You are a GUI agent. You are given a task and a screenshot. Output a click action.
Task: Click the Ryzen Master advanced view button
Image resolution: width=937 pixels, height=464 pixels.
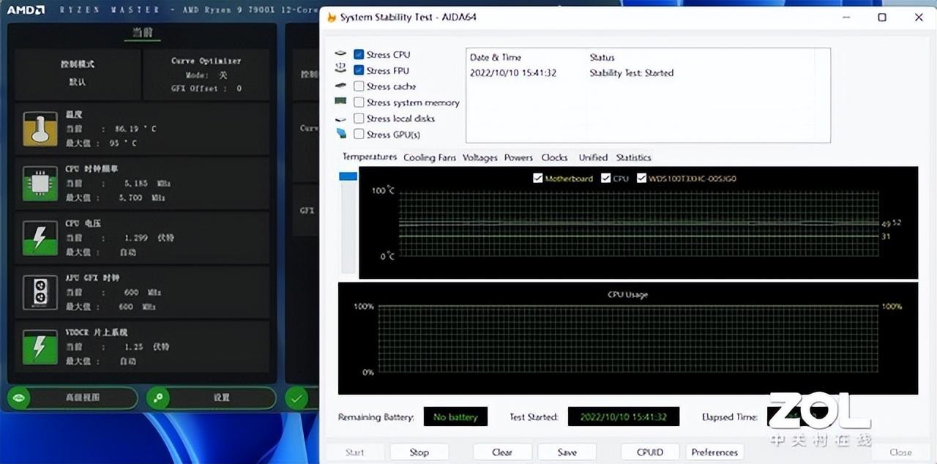pyautogui.click(x=72, y=397)
